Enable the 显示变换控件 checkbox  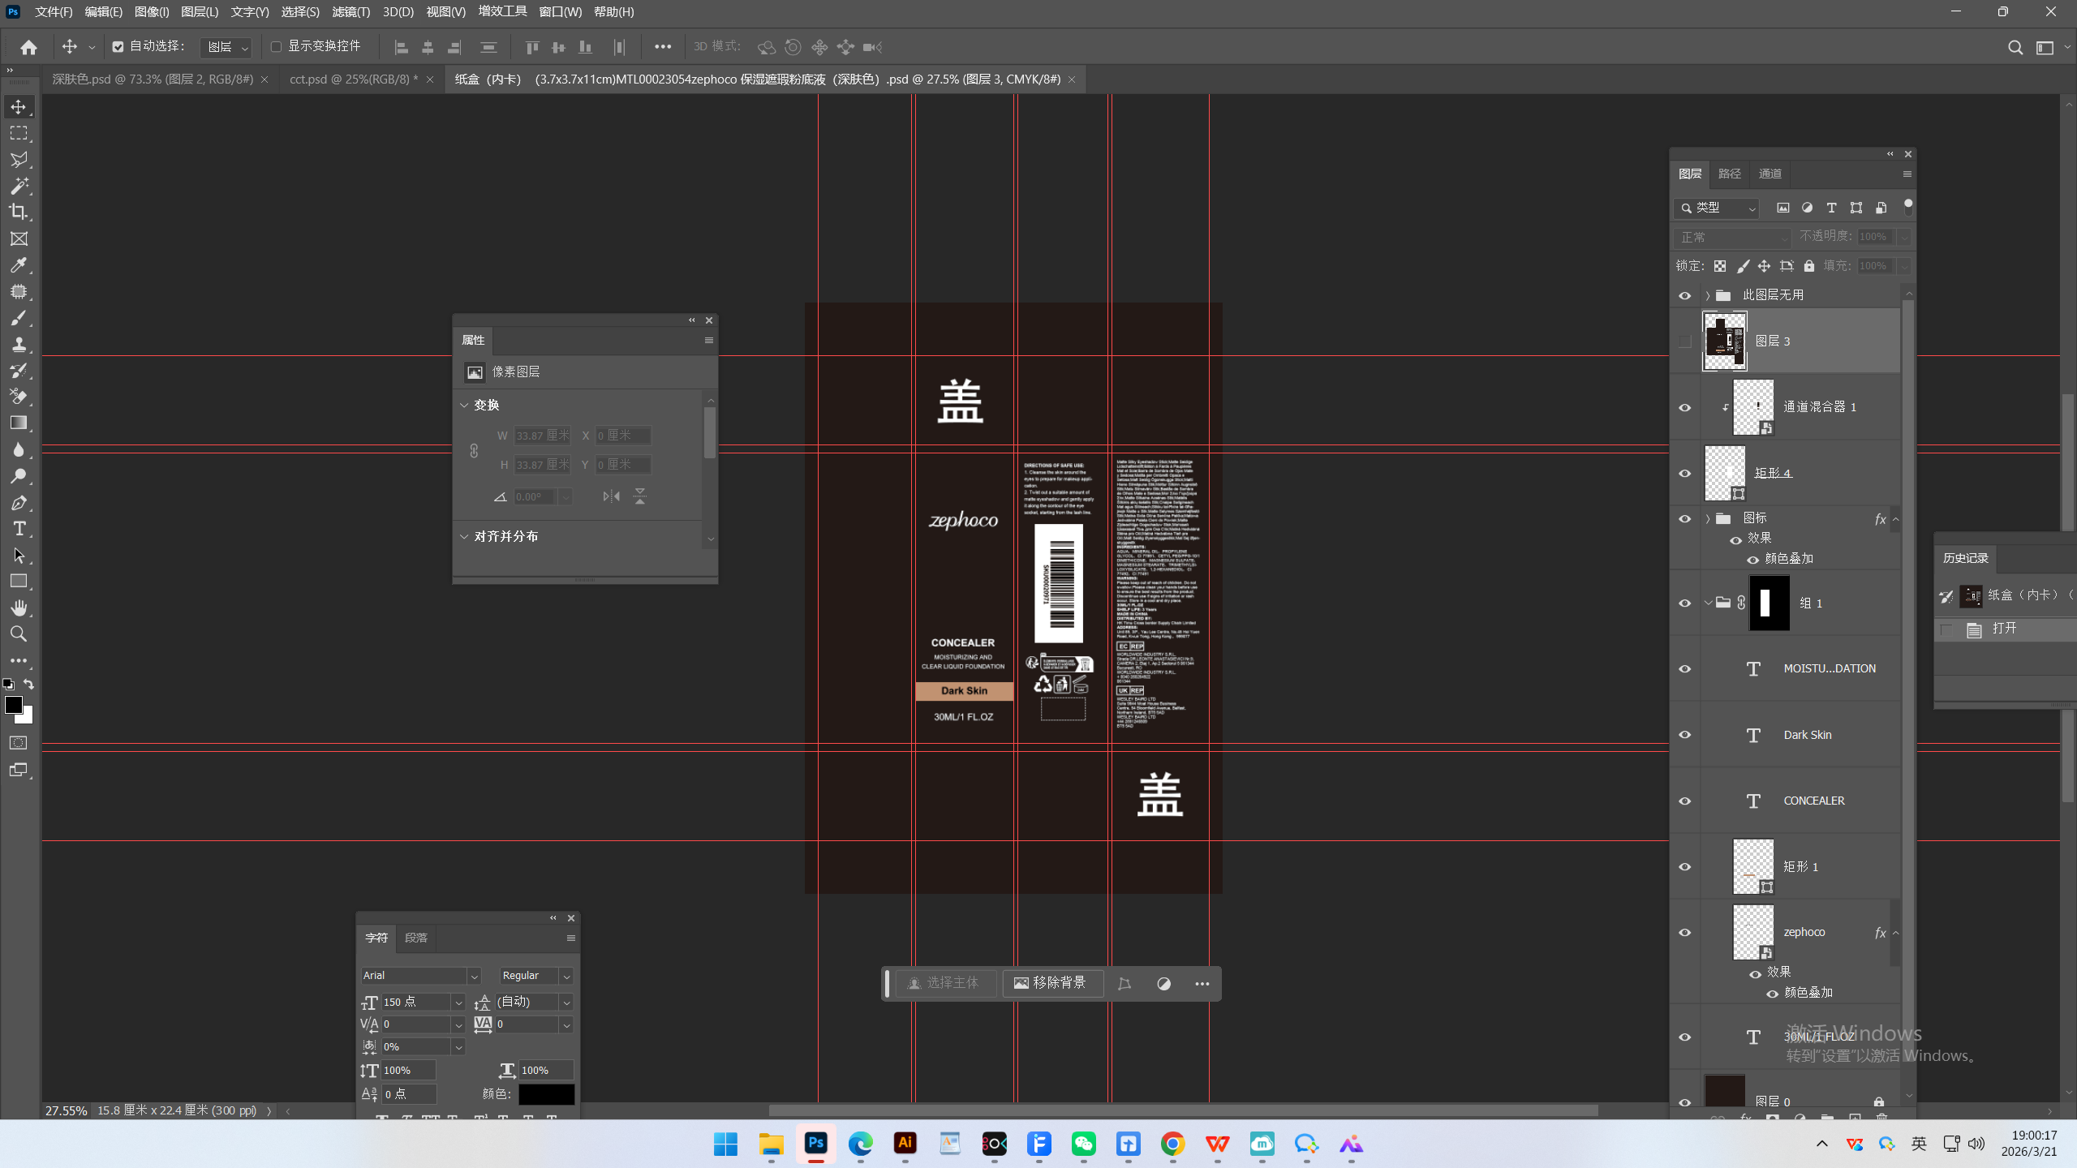[x=276, y=47]
